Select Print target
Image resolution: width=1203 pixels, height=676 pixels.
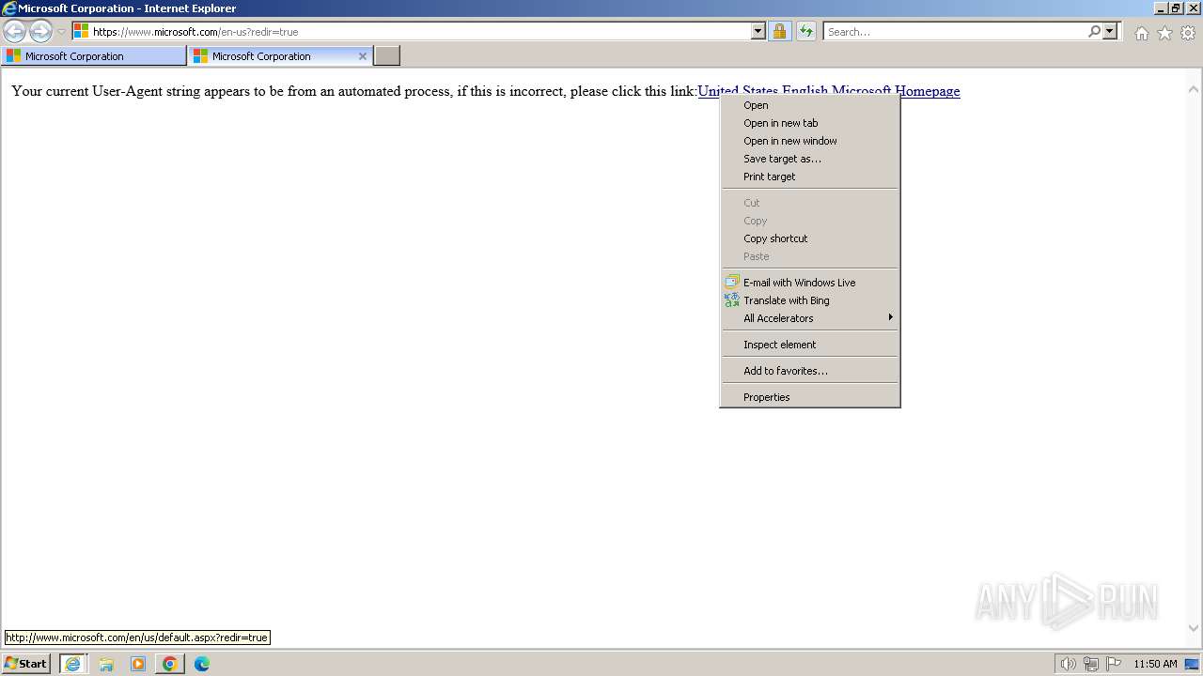point(809,177)
